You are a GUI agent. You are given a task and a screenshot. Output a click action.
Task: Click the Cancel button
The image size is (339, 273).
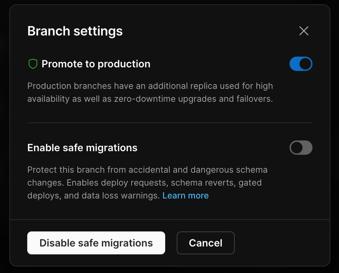pyautogui.click(x=205, y=243)
